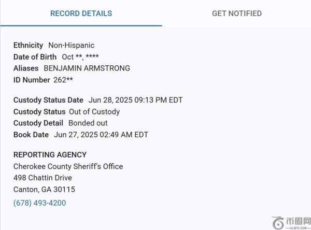Image resolution: width=311 pixels, height=230 pixels.
Task: Select the Custody Status Date timestamp
Action: pyautogui.click(x=136, y=100)
